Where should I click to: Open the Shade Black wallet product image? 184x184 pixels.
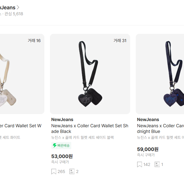pyautogui.click(x=90, y=74)
